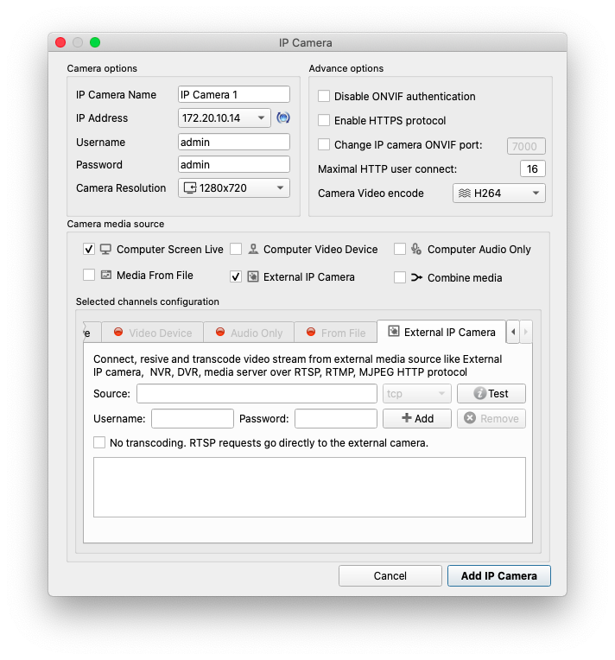Switch to the Video Device tab
Image resolution: width=615 pixels, height=660 pixels.
(153, 333)
